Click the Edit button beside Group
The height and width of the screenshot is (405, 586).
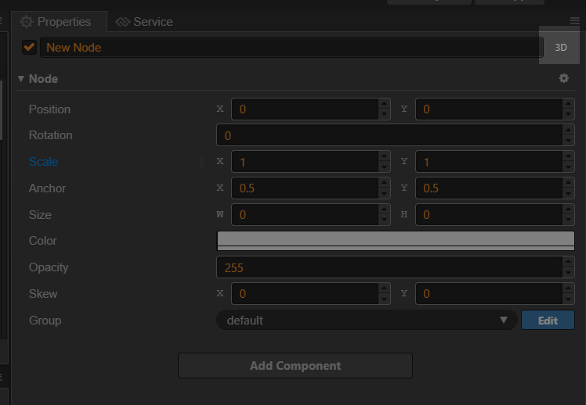[548, 321]
